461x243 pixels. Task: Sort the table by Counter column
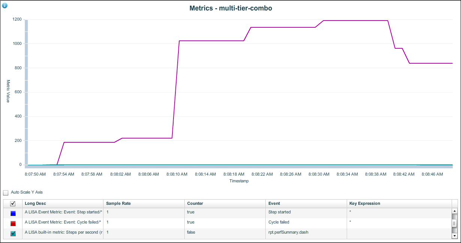(196, 203)
